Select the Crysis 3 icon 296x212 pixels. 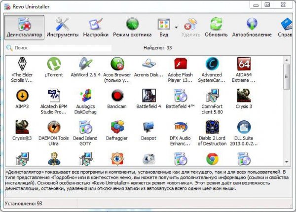pyautogui.click(x=244, y=96)
